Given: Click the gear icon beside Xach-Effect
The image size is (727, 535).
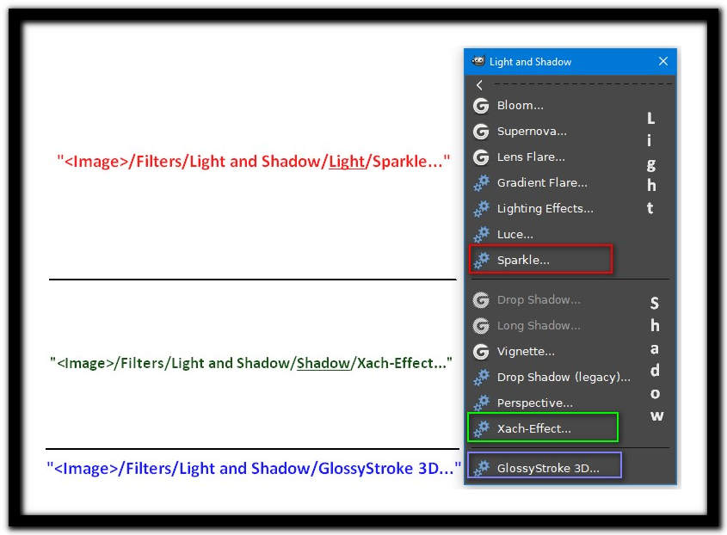Looking at the screenshot, I should (x=481, y=428).
